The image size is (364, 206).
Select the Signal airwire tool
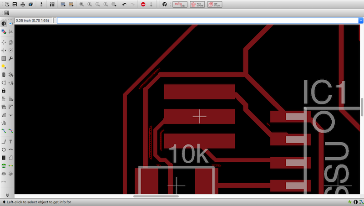pos(10,166)
